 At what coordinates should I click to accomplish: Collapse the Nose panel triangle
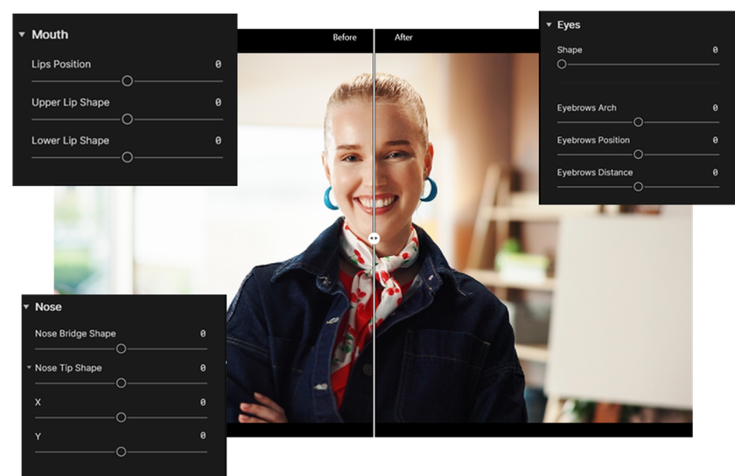(x=26, y=307)
